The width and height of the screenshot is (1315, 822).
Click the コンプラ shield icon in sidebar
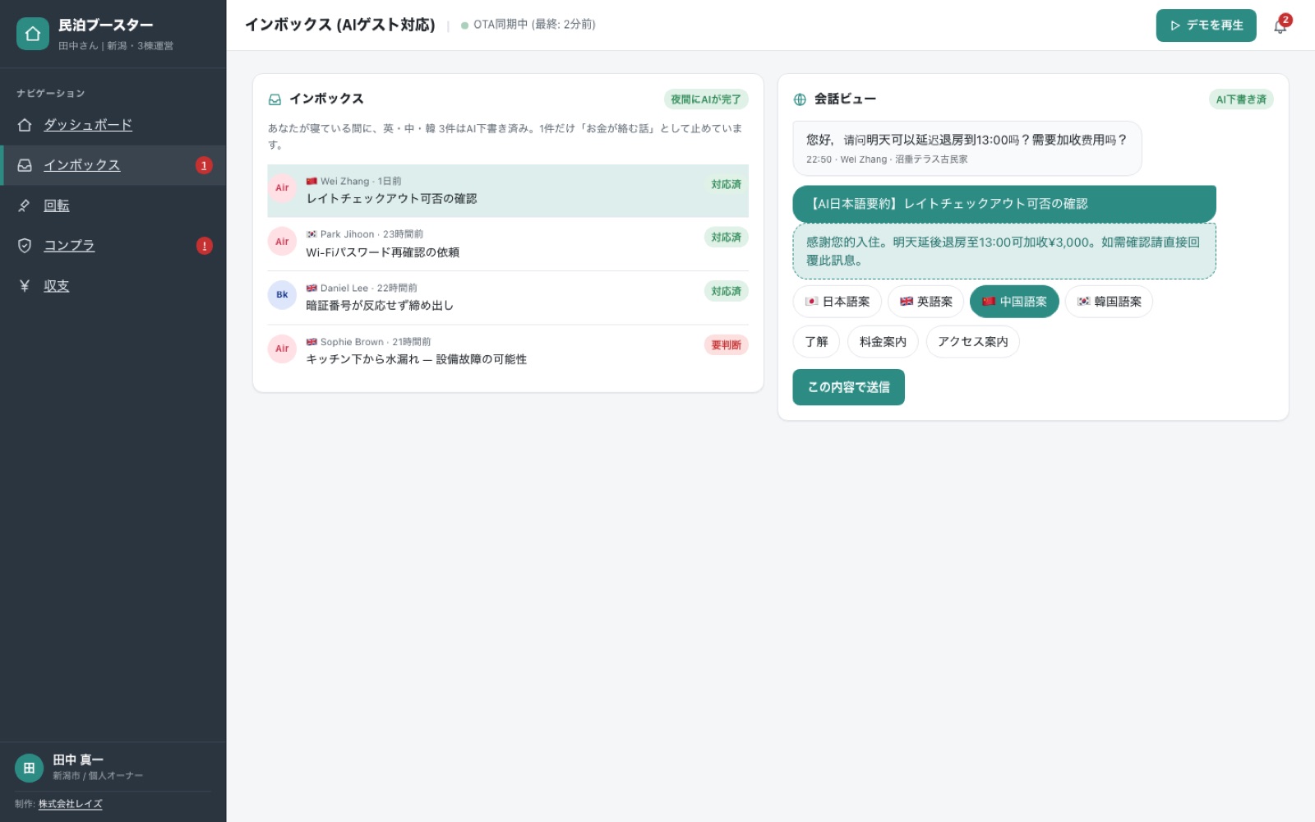pos(25,246)
